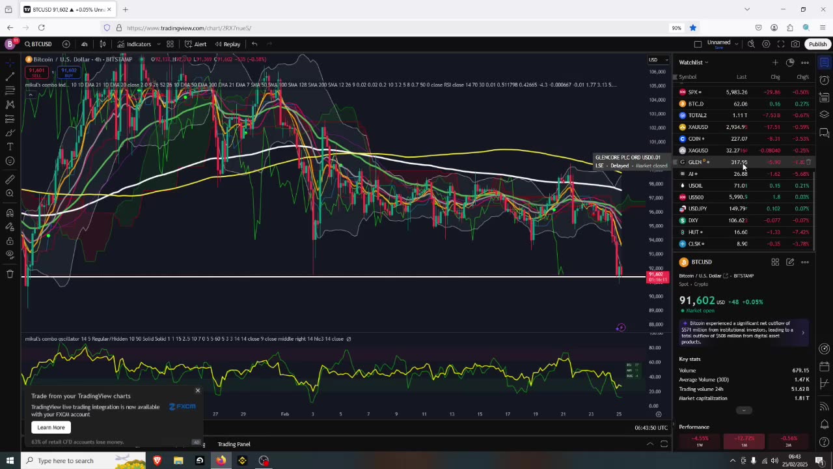Screen dimensions: 833x469
Task: Click the compare or add symbol plus icon
Action: [66, 44]
